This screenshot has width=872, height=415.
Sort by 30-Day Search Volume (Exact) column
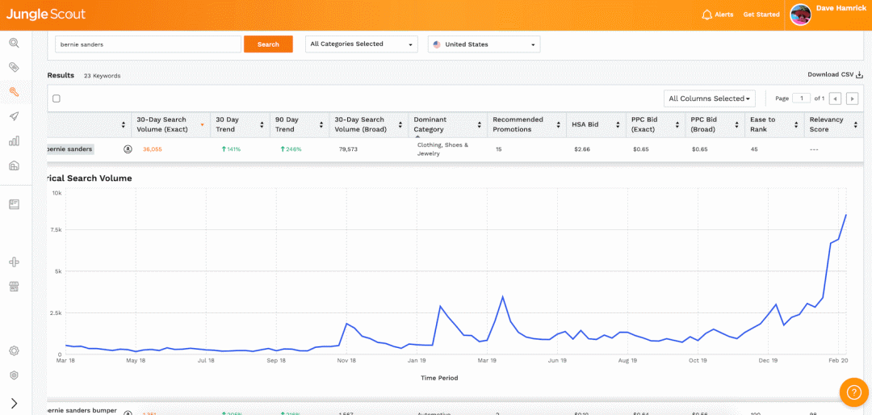click(161, 124)
